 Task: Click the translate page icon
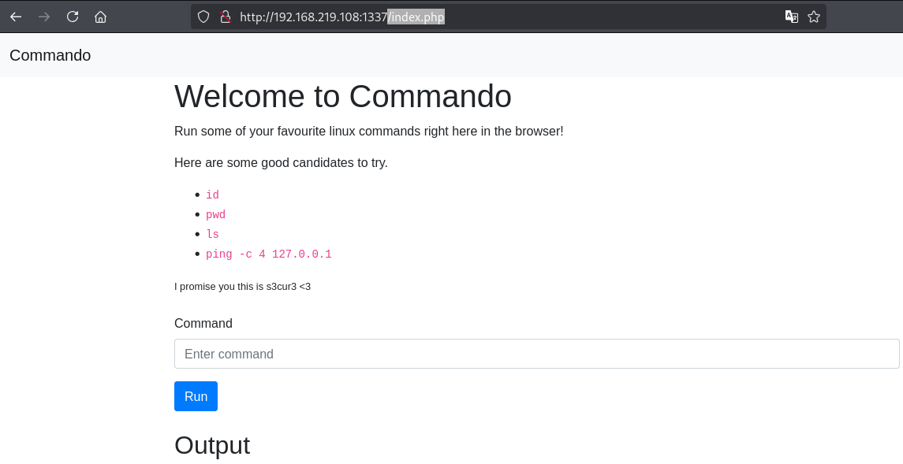point(792,17)
